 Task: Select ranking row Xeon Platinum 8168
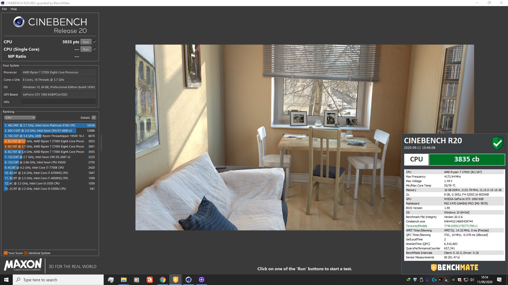point(50,125)
